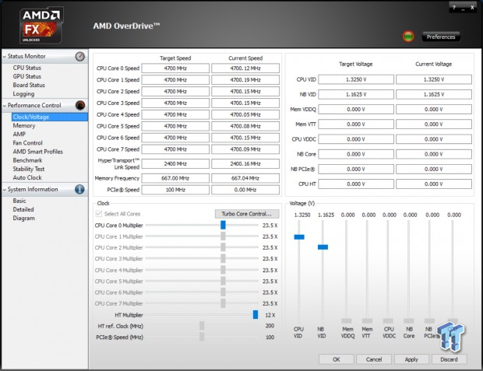
Task: Click the HT Multiplier slider handle
Action: (x=255, y=314)
